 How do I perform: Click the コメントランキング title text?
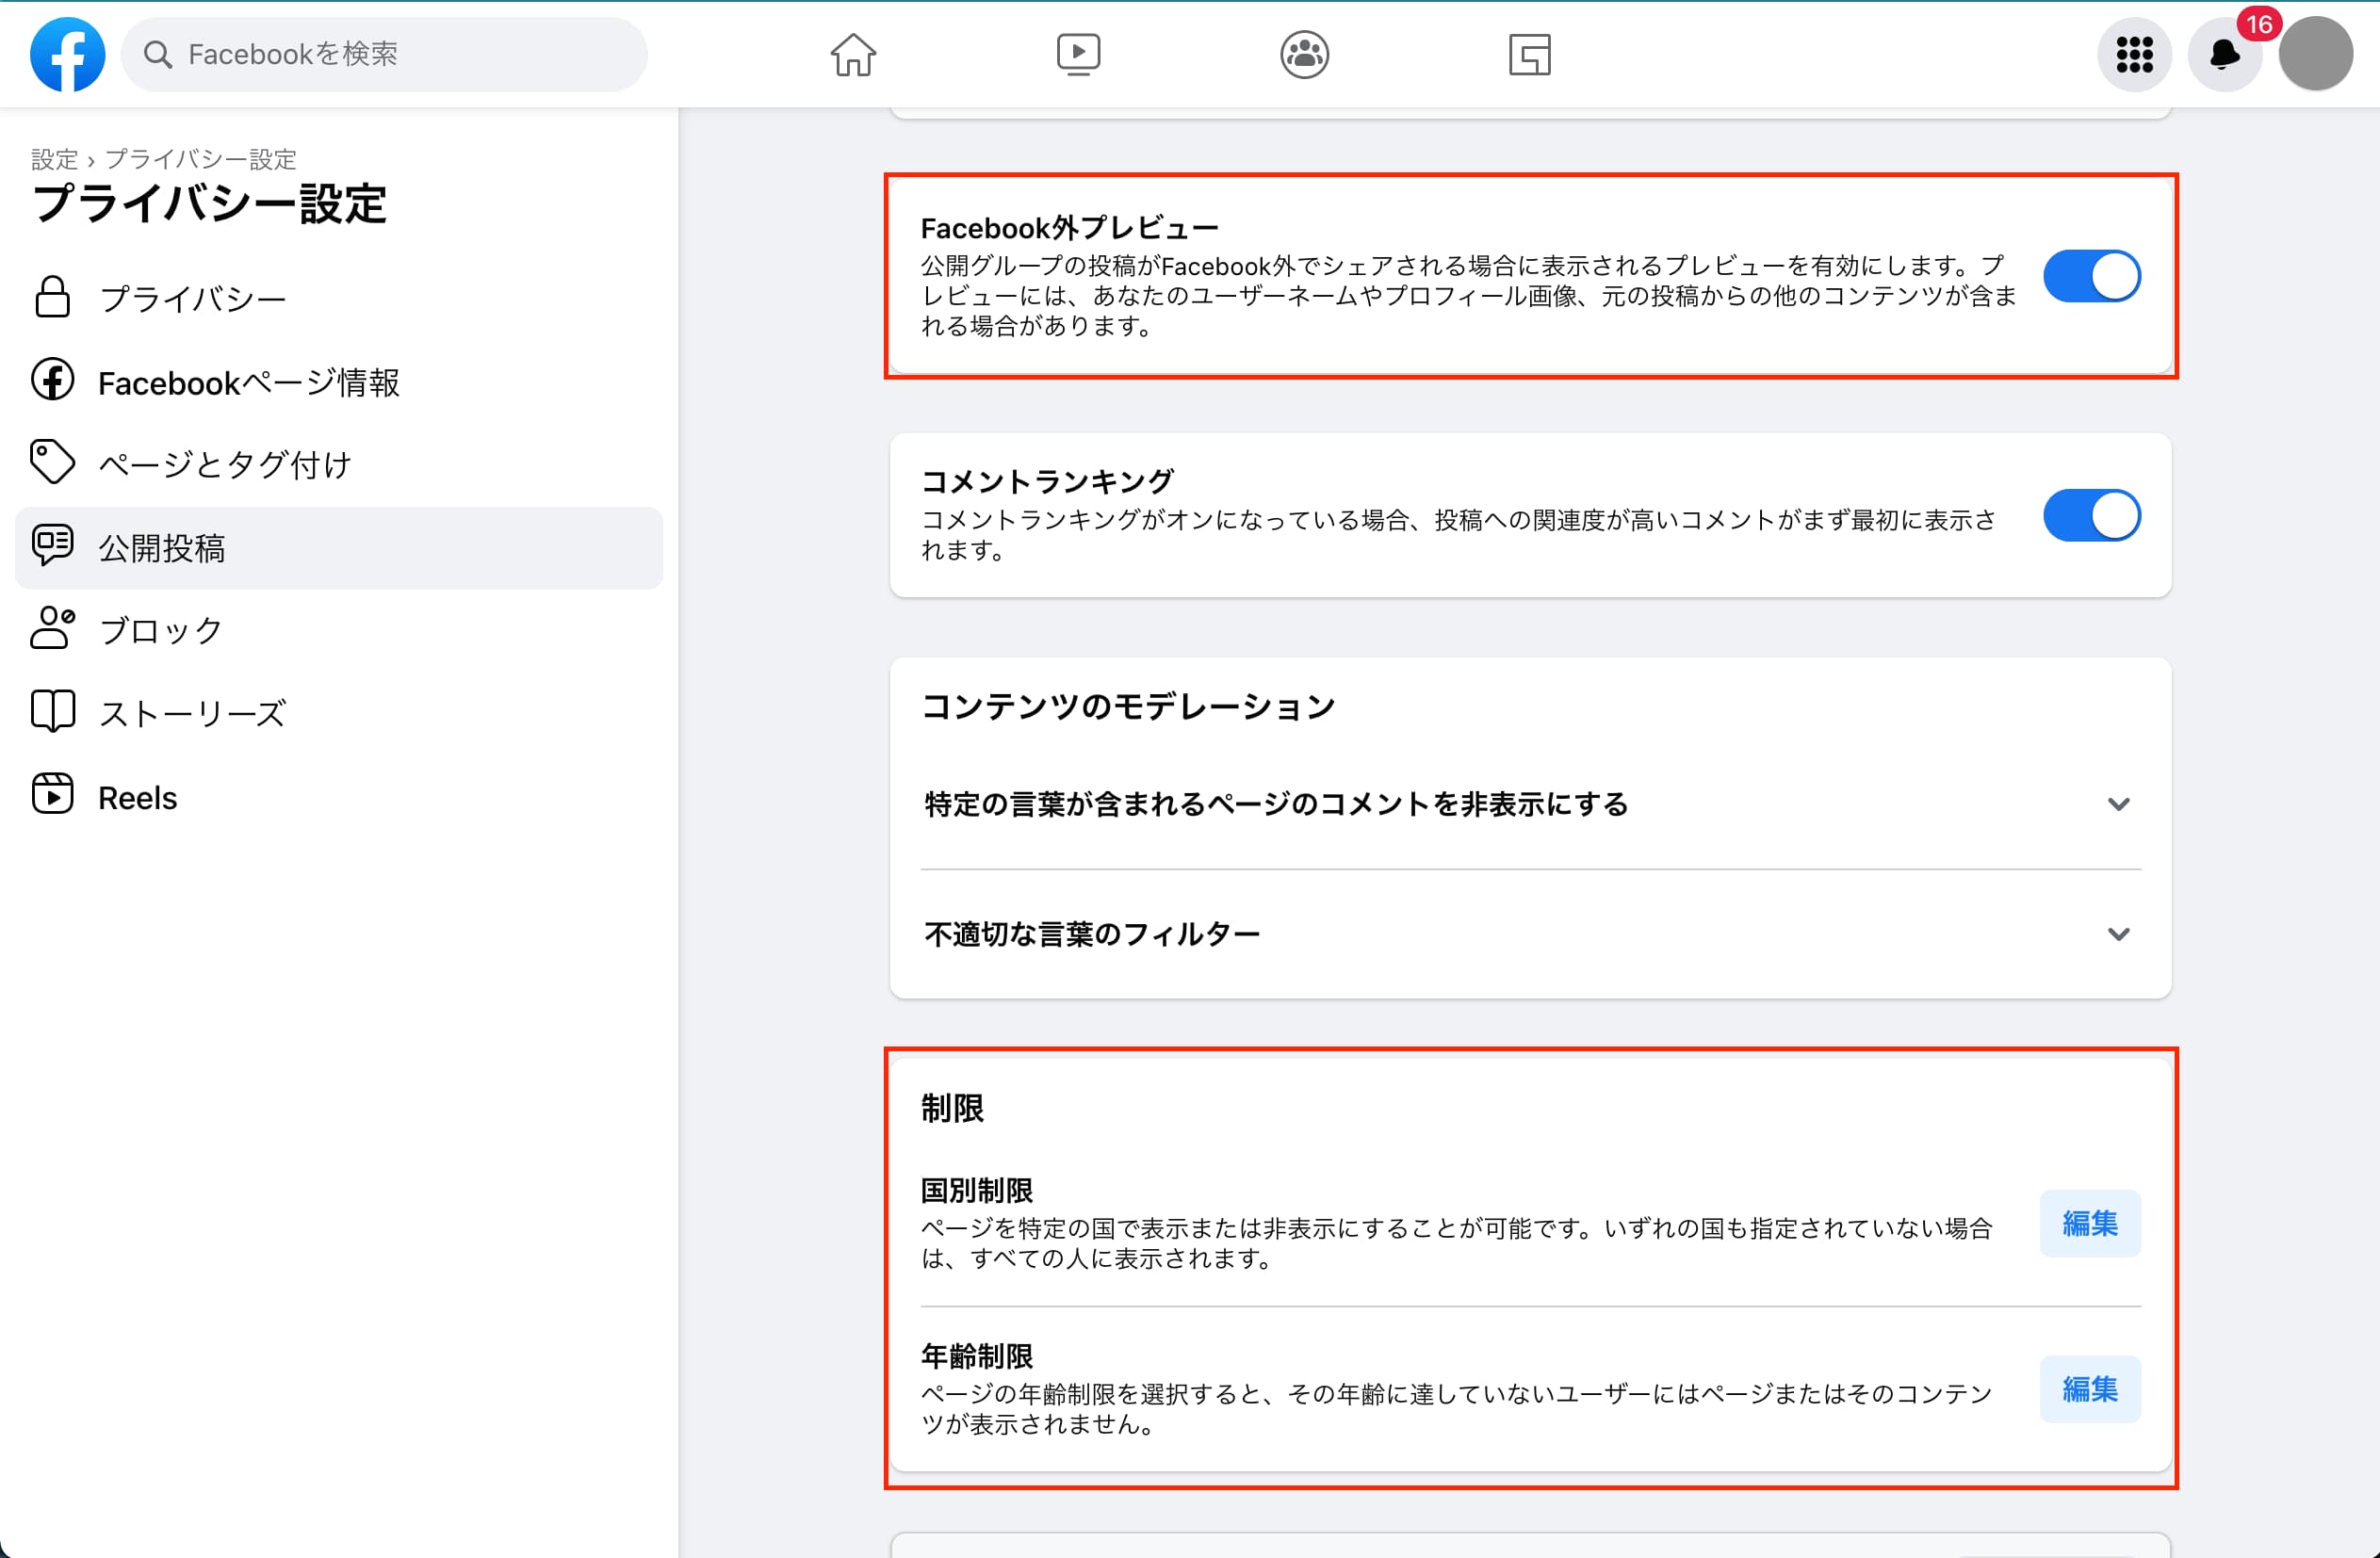click(1047, 481)
